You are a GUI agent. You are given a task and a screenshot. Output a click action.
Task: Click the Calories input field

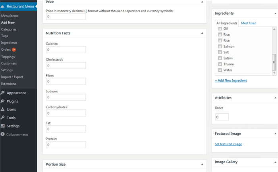[x=66, y=50]
